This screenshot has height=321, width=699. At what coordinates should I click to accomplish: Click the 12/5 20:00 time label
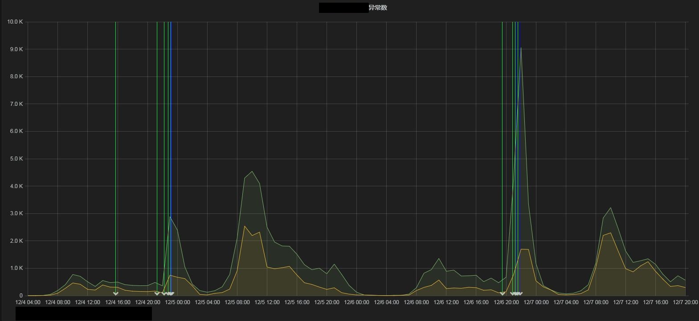327,302
